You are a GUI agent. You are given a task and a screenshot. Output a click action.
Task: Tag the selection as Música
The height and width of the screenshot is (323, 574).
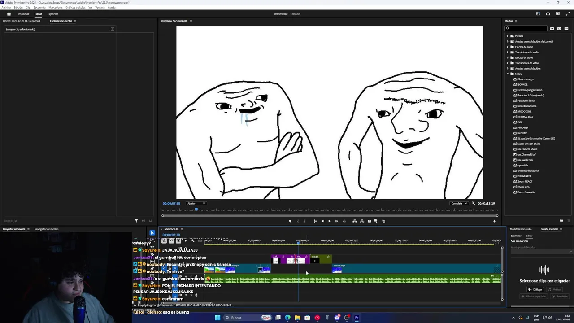(x=554, y=289)
